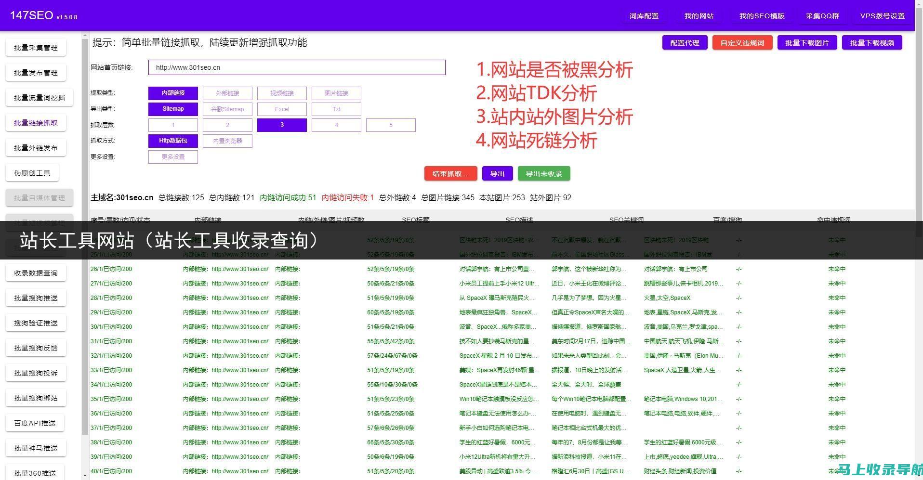Open 我的SEO模版 menu item
The image size is (923, 480).
tap(762, 16)
